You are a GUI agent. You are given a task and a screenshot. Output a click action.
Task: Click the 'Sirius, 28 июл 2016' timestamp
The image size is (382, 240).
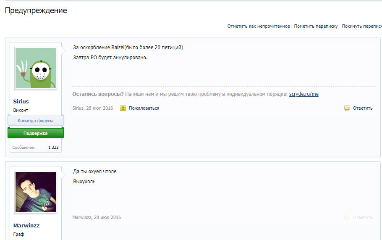[93, 108]
